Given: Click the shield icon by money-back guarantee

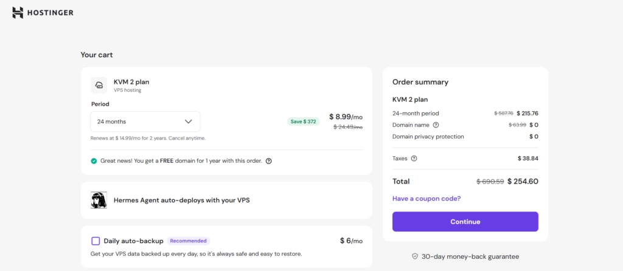Looking at the screenshot, I should coord(415,256).
